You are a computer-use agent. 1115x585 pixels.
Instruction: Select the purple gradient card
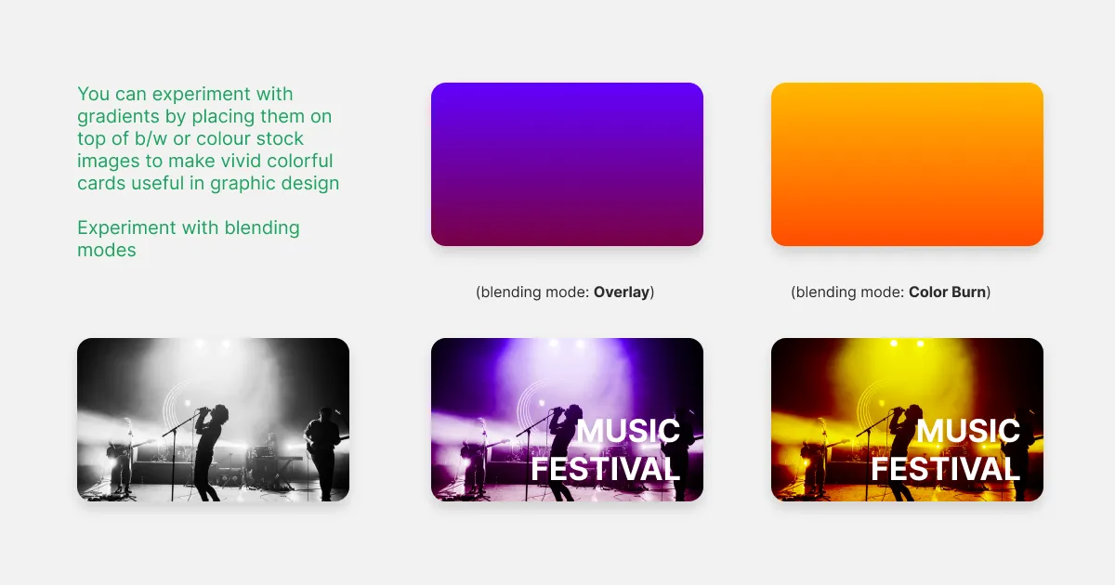tap(567, 164)
